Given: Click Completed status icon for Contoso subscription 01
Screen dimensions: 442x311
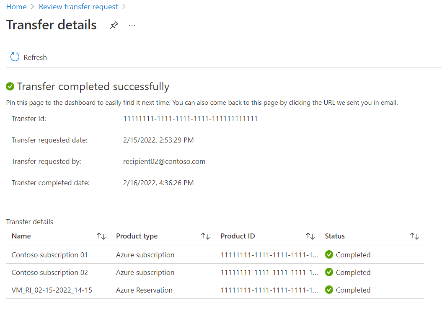Looking at the screenshot, I should pos(329,255).
